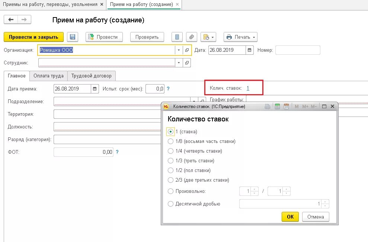Click the Проверить button
368x242 pixels.
pos(147,37)
